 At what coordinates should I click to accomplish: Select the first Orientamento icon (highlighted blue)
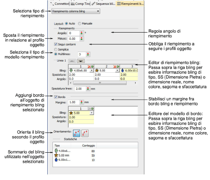pos(77,133)
